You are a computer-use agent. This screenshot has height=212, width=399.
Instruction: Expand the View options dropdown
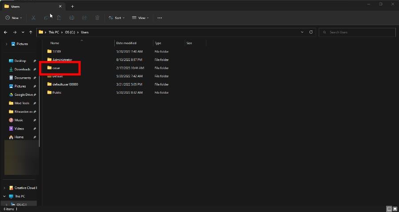coord(141,18)
